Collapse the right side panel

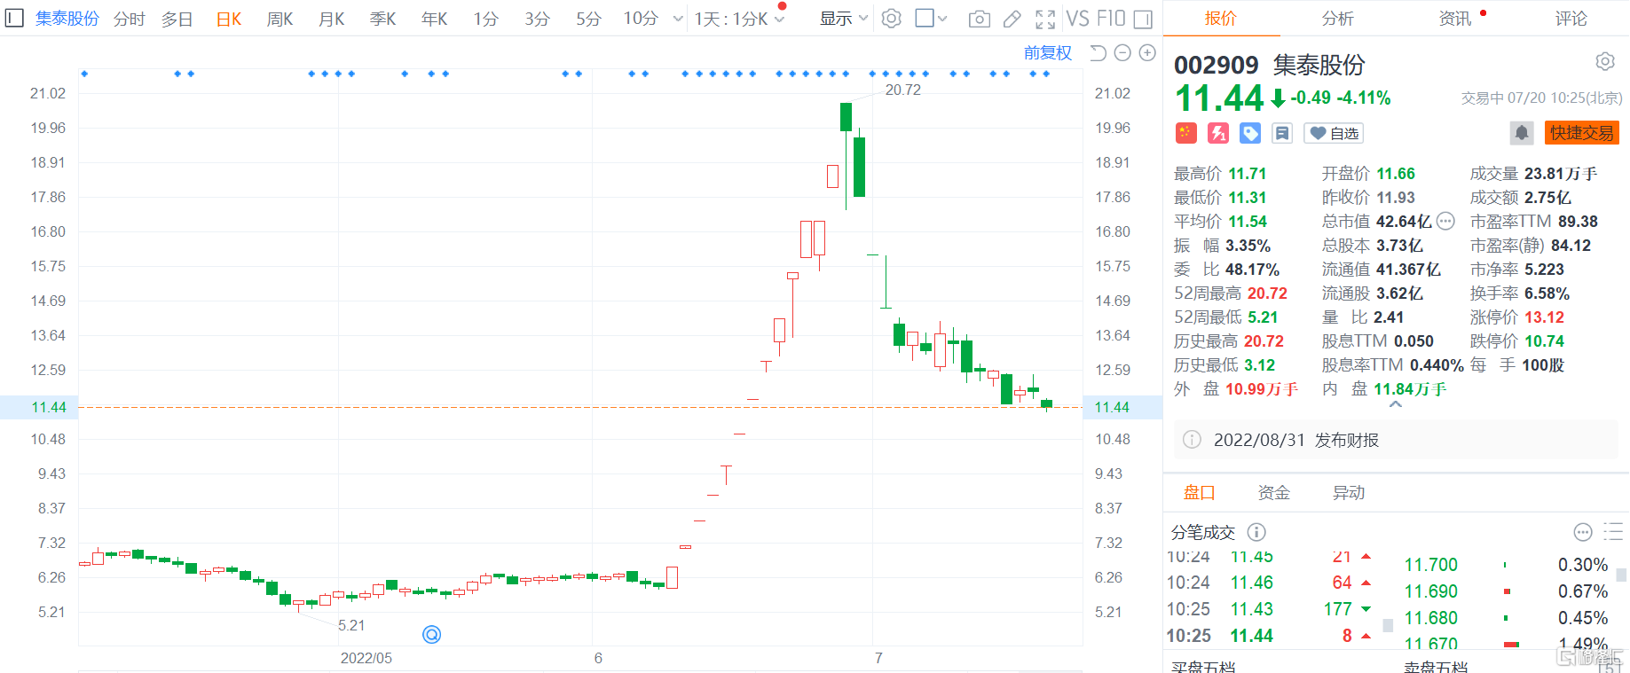[1143, 19]
